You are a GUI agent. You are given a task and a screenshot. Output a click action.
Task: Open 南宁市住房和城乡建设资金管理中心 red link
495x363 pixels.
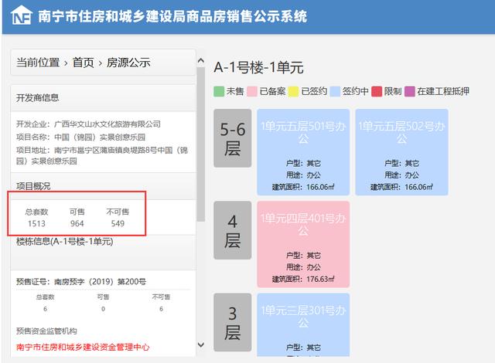pos(83,347)
